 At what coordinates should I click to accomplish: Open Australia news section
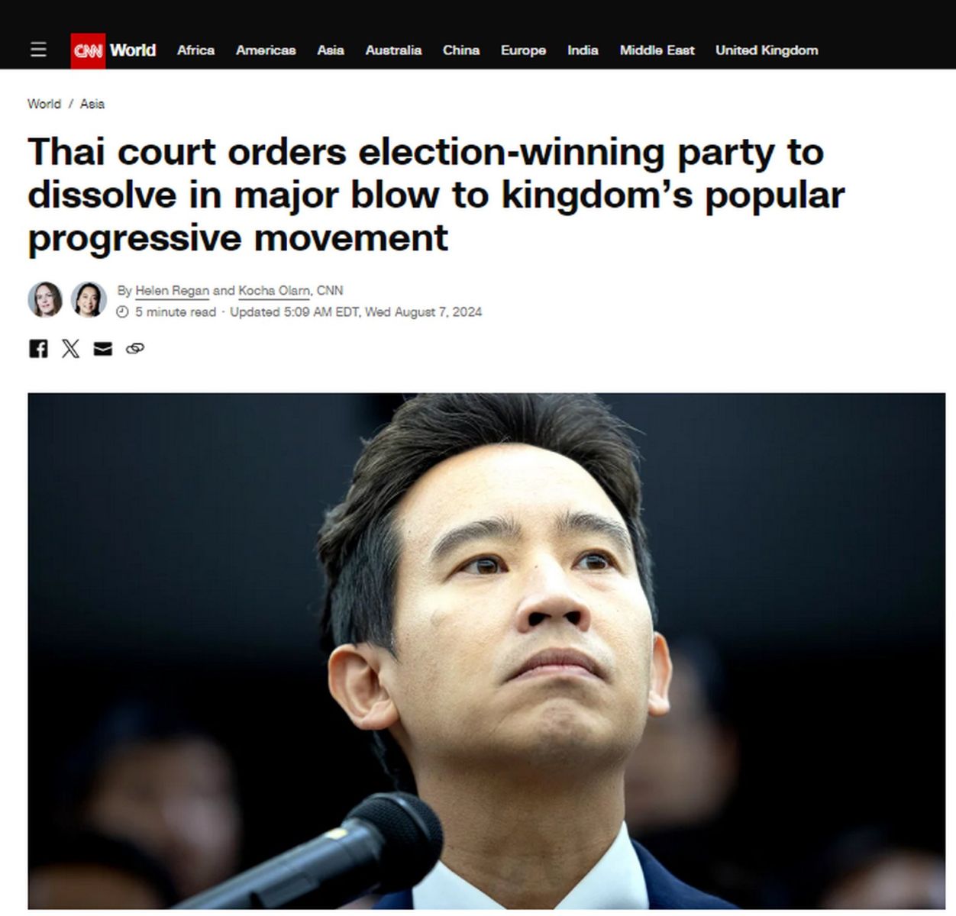tap(393, 50)
